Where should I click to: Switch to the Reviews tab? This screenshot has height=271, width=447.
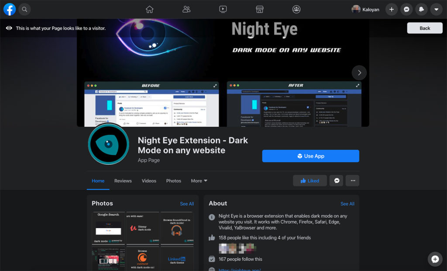[123, 181]
